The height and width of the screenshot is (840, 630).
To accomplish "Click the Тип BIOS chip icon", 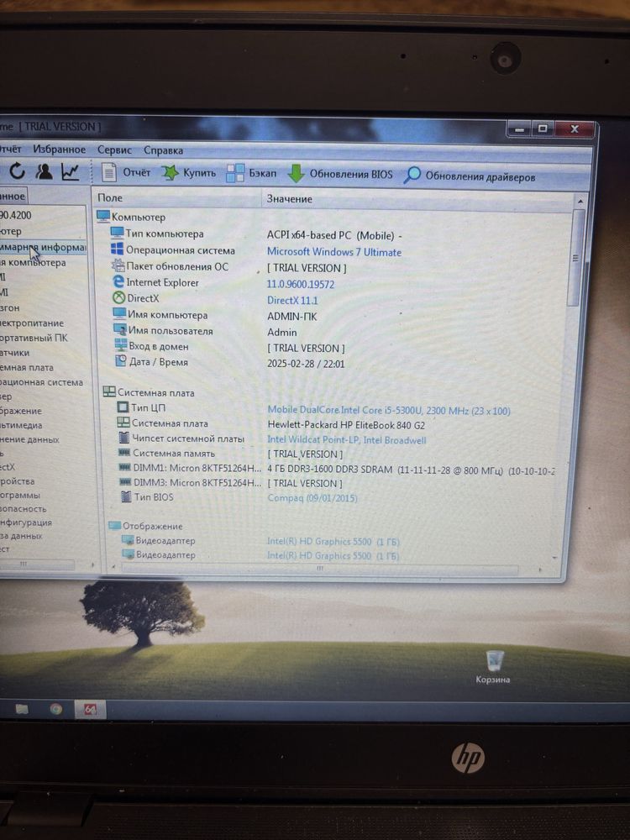I will [x=127, y=496].
